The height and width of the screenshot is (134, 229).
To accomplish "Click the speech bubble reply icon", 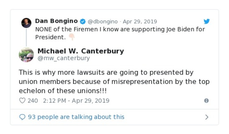I will click(22, 117).
